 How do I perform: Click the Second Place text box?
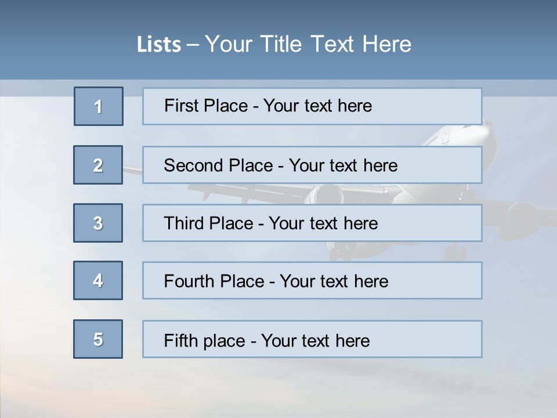(x=312, y=165)
